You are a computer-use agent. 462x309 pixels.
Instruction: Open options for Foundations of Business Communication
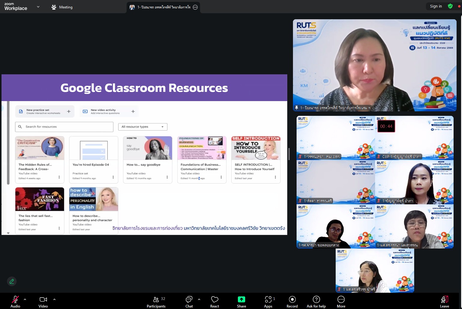pos(221,177)
